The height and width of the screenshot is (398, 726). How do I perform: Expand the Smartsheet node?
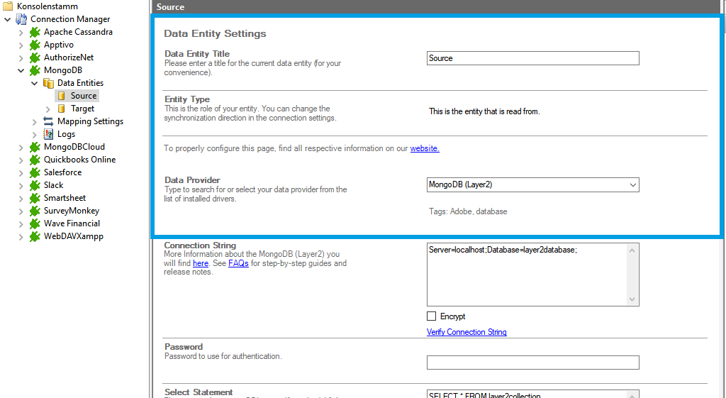(21, 199)
